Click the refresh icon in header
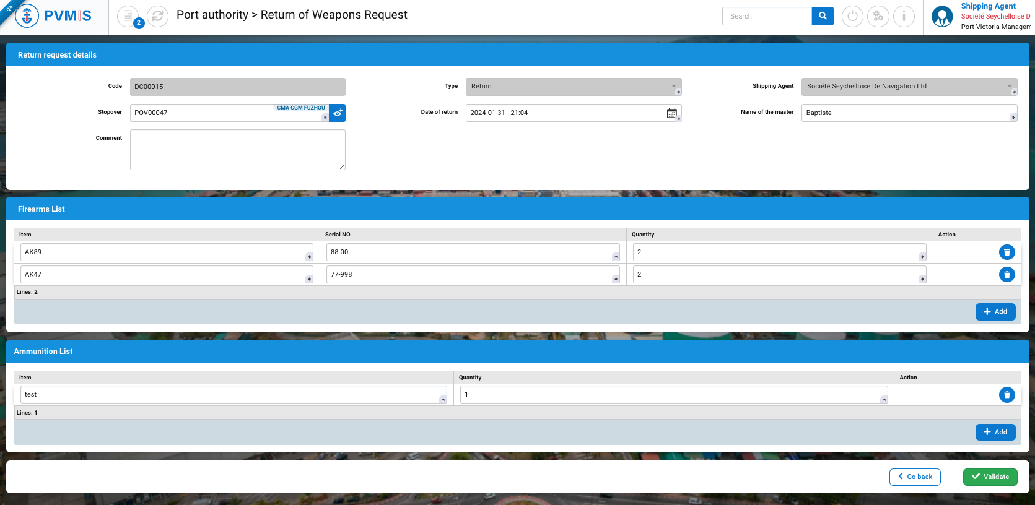The width and height of the screenshot is (1035, 505). coord(157,16)
